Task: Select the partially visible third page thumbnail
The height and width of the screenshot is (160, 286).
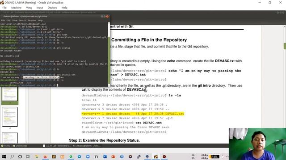Action: (10, 138)
